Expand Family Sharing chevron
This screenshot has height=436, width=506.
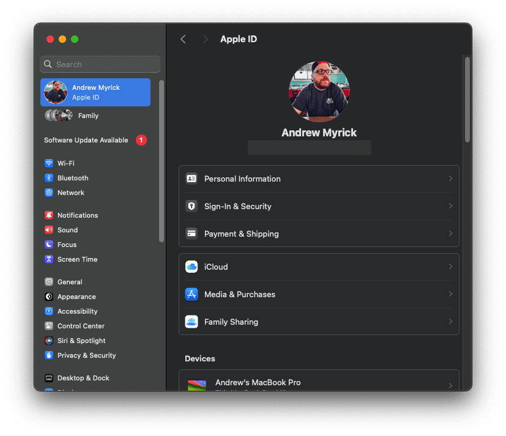click(450, 322)
